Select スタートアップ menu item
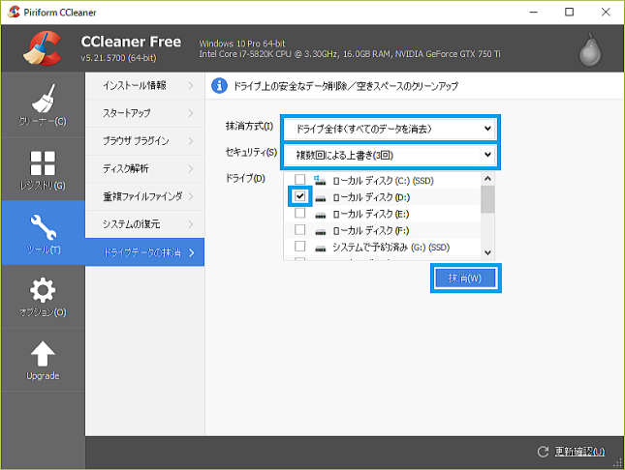This screenshot has height=470, width=625. tap(144, 113)
